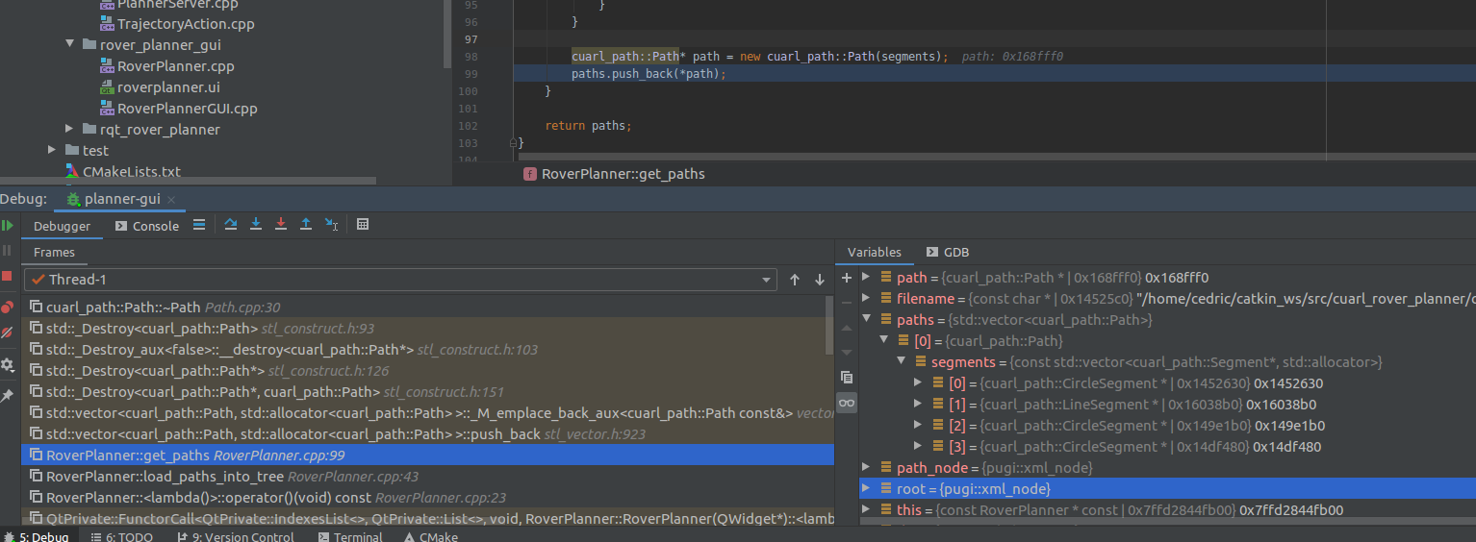The width and height of the screenshot is (1476, 542).
Task: Expand the path variable
Action: [866, 278]
